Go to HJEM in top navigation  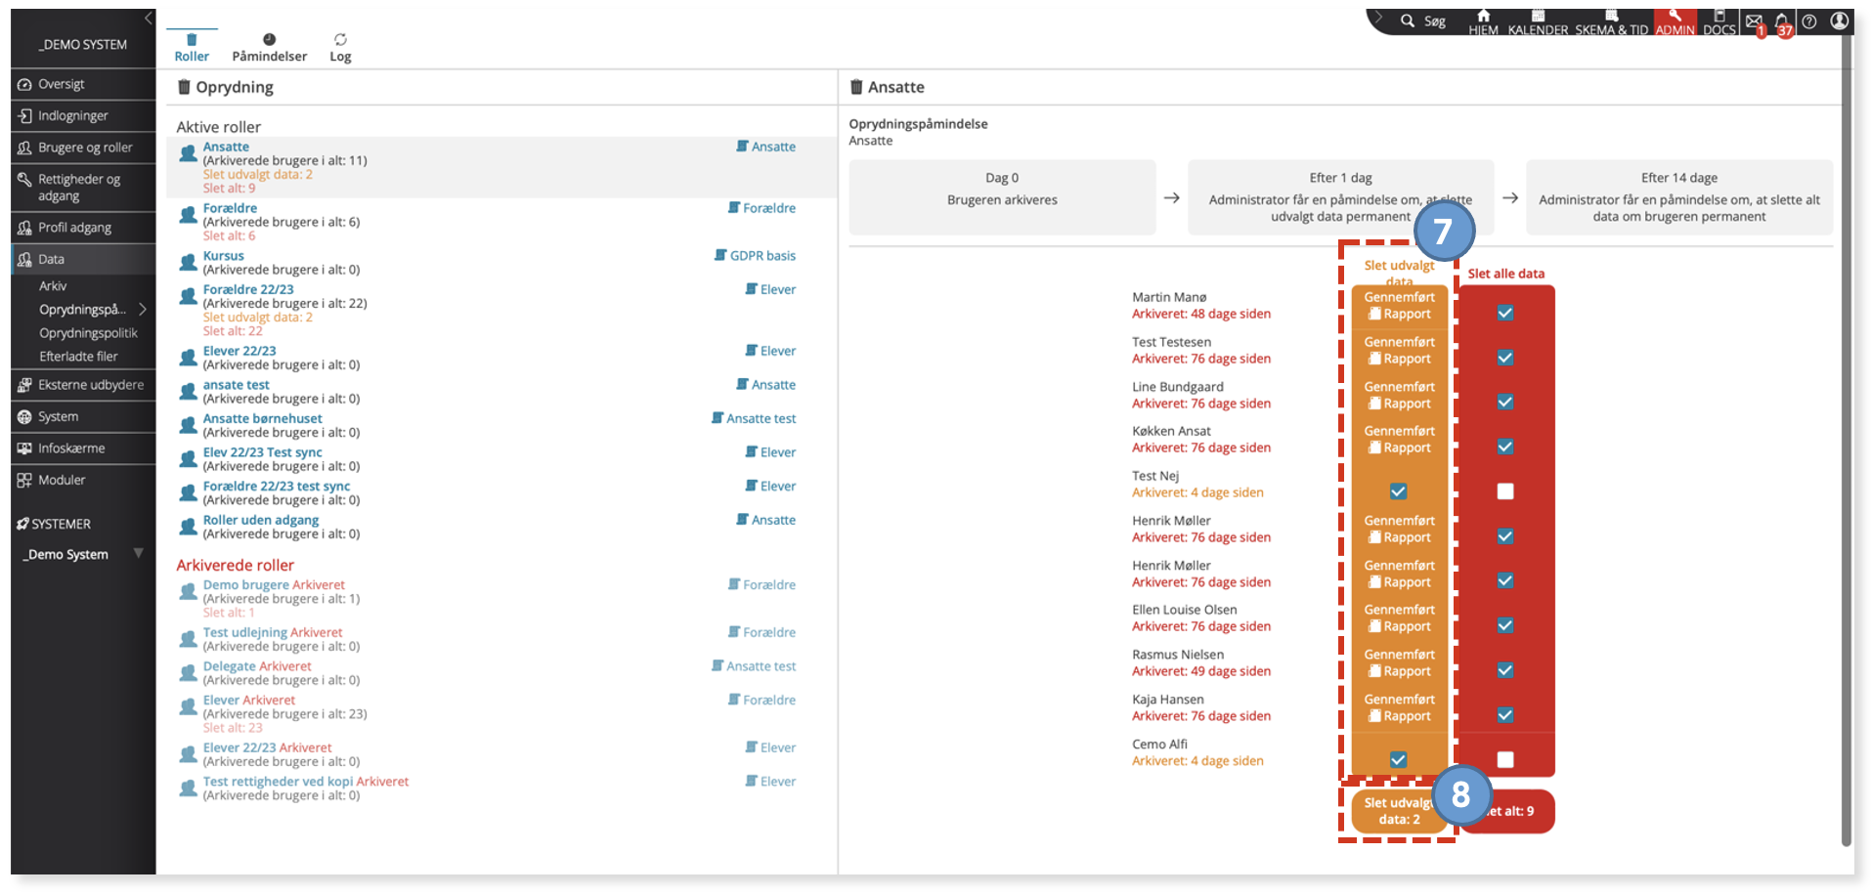coord(1483,22)
